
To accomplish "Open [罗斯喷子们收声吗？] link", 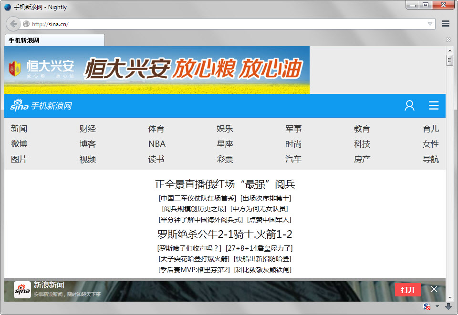I will tap(189, 248).
